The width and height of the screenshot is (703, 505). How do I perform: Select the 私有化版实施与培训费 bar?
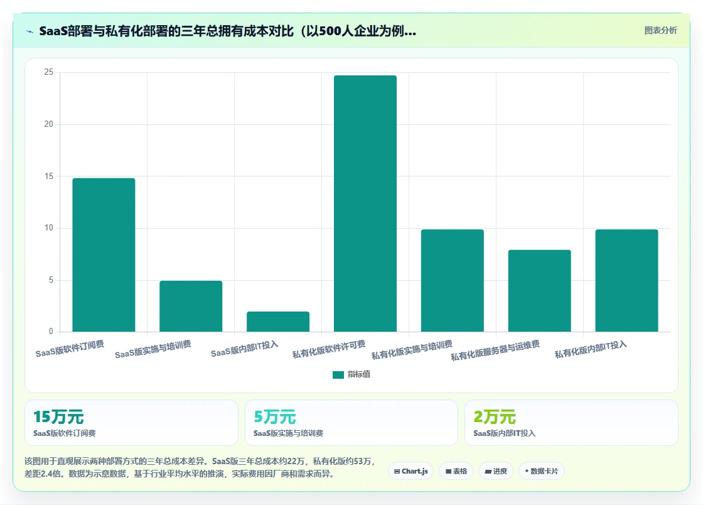pos(453,281)
